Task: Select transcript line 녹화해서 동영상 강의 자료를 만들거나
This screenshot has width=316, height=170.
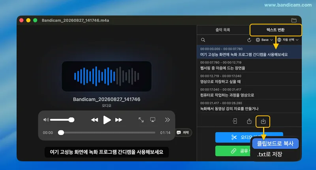Action: tap(249, 106)
